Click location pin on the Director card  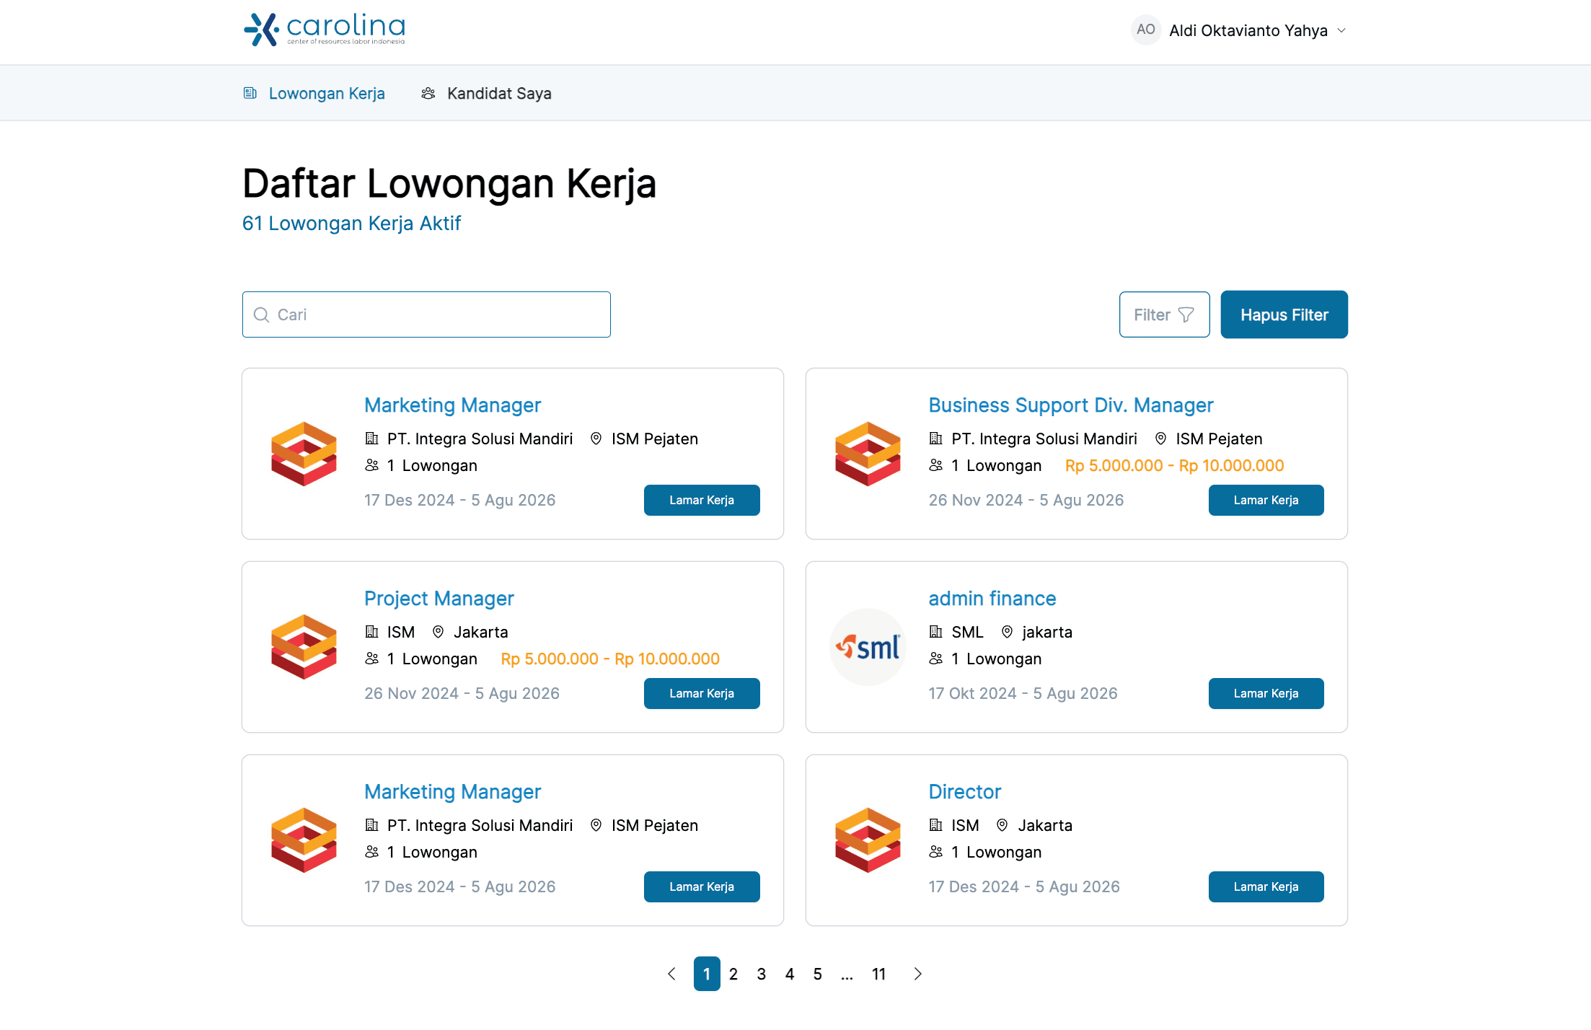coord(1002,825)
